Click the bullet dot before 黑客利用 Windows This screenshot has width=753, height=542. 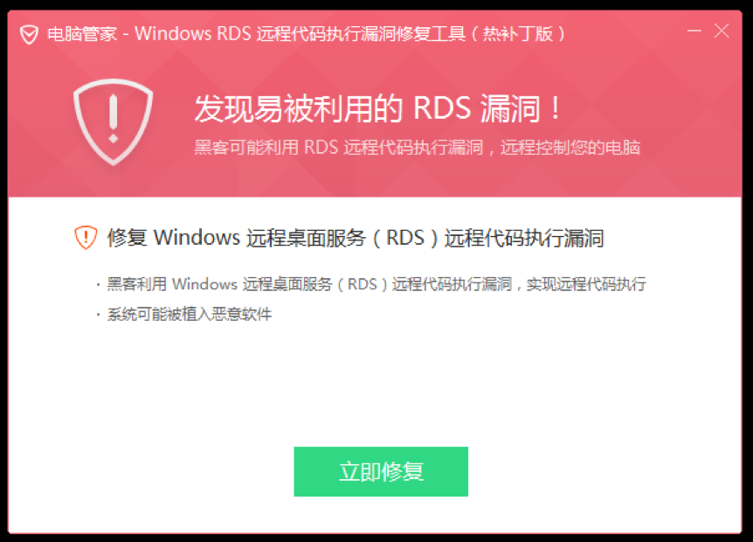click(x=98, y=285)
